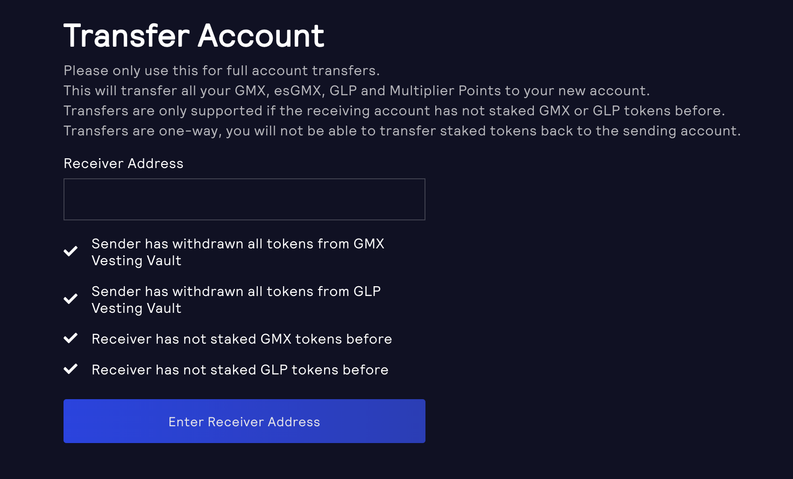Click the 'Transfers are only supported' sentence
This screenshot has width=793, height=479.
click(x=394, y=111)
